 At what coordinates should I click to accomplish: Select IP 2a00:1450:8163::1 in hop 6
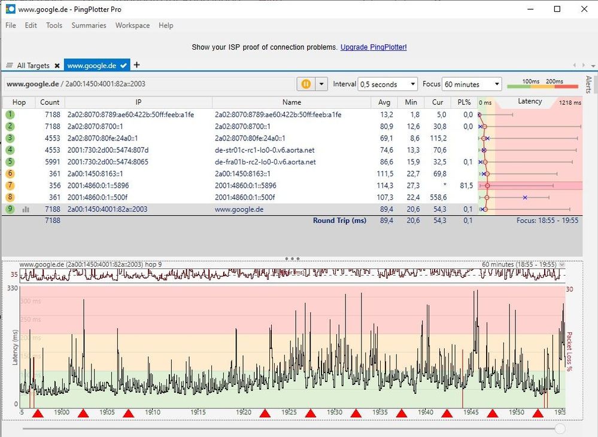(x=95, y=174)
